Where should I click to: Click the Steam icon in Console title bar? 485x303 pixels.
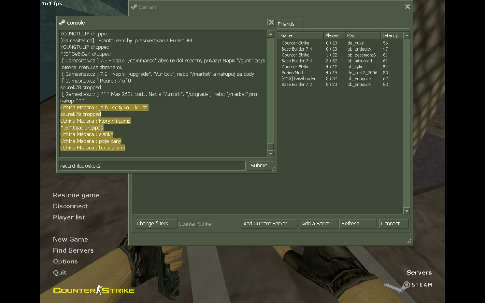(x=62, y=23)
